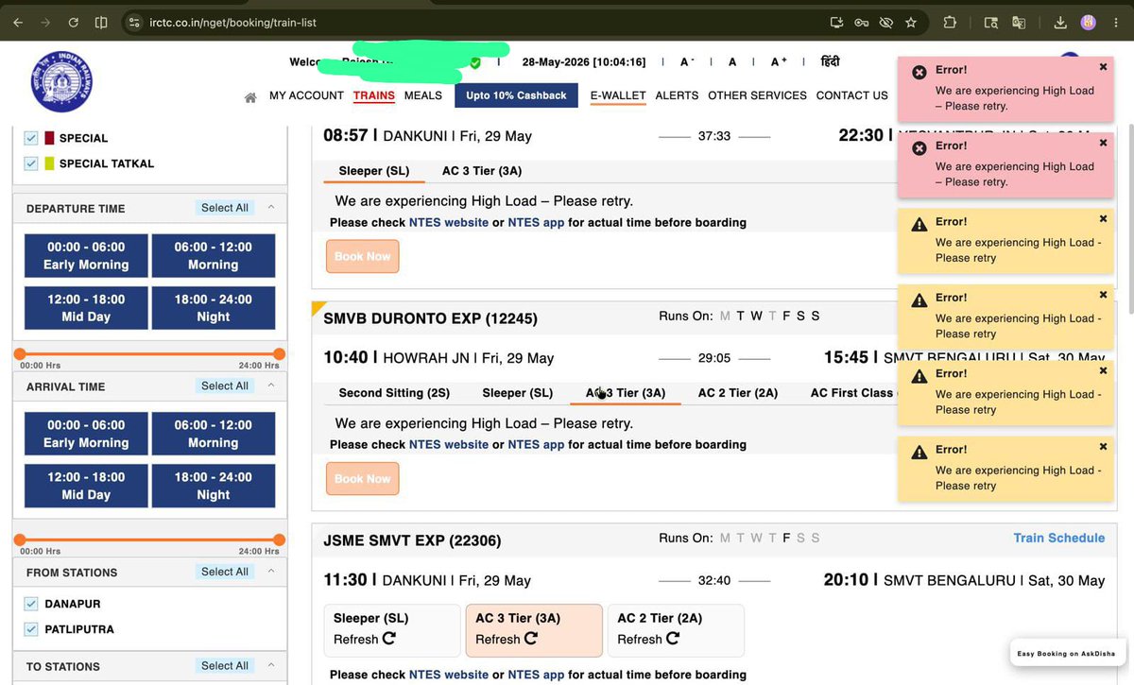The image size is (1134, 685).
Task: Toggle the SPECIAL TATKAL checkbox
Action: pyautogui.click(x=31, y=163)
